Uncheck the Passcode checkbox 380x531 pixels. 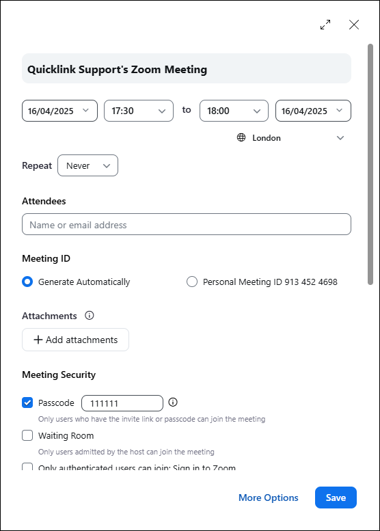coord(27,403)
